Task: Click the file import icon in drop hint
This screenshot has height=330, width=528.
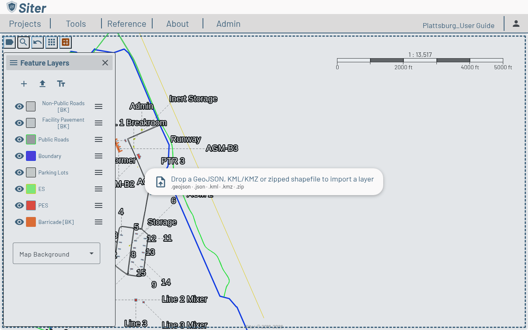Action: [160, 182]
